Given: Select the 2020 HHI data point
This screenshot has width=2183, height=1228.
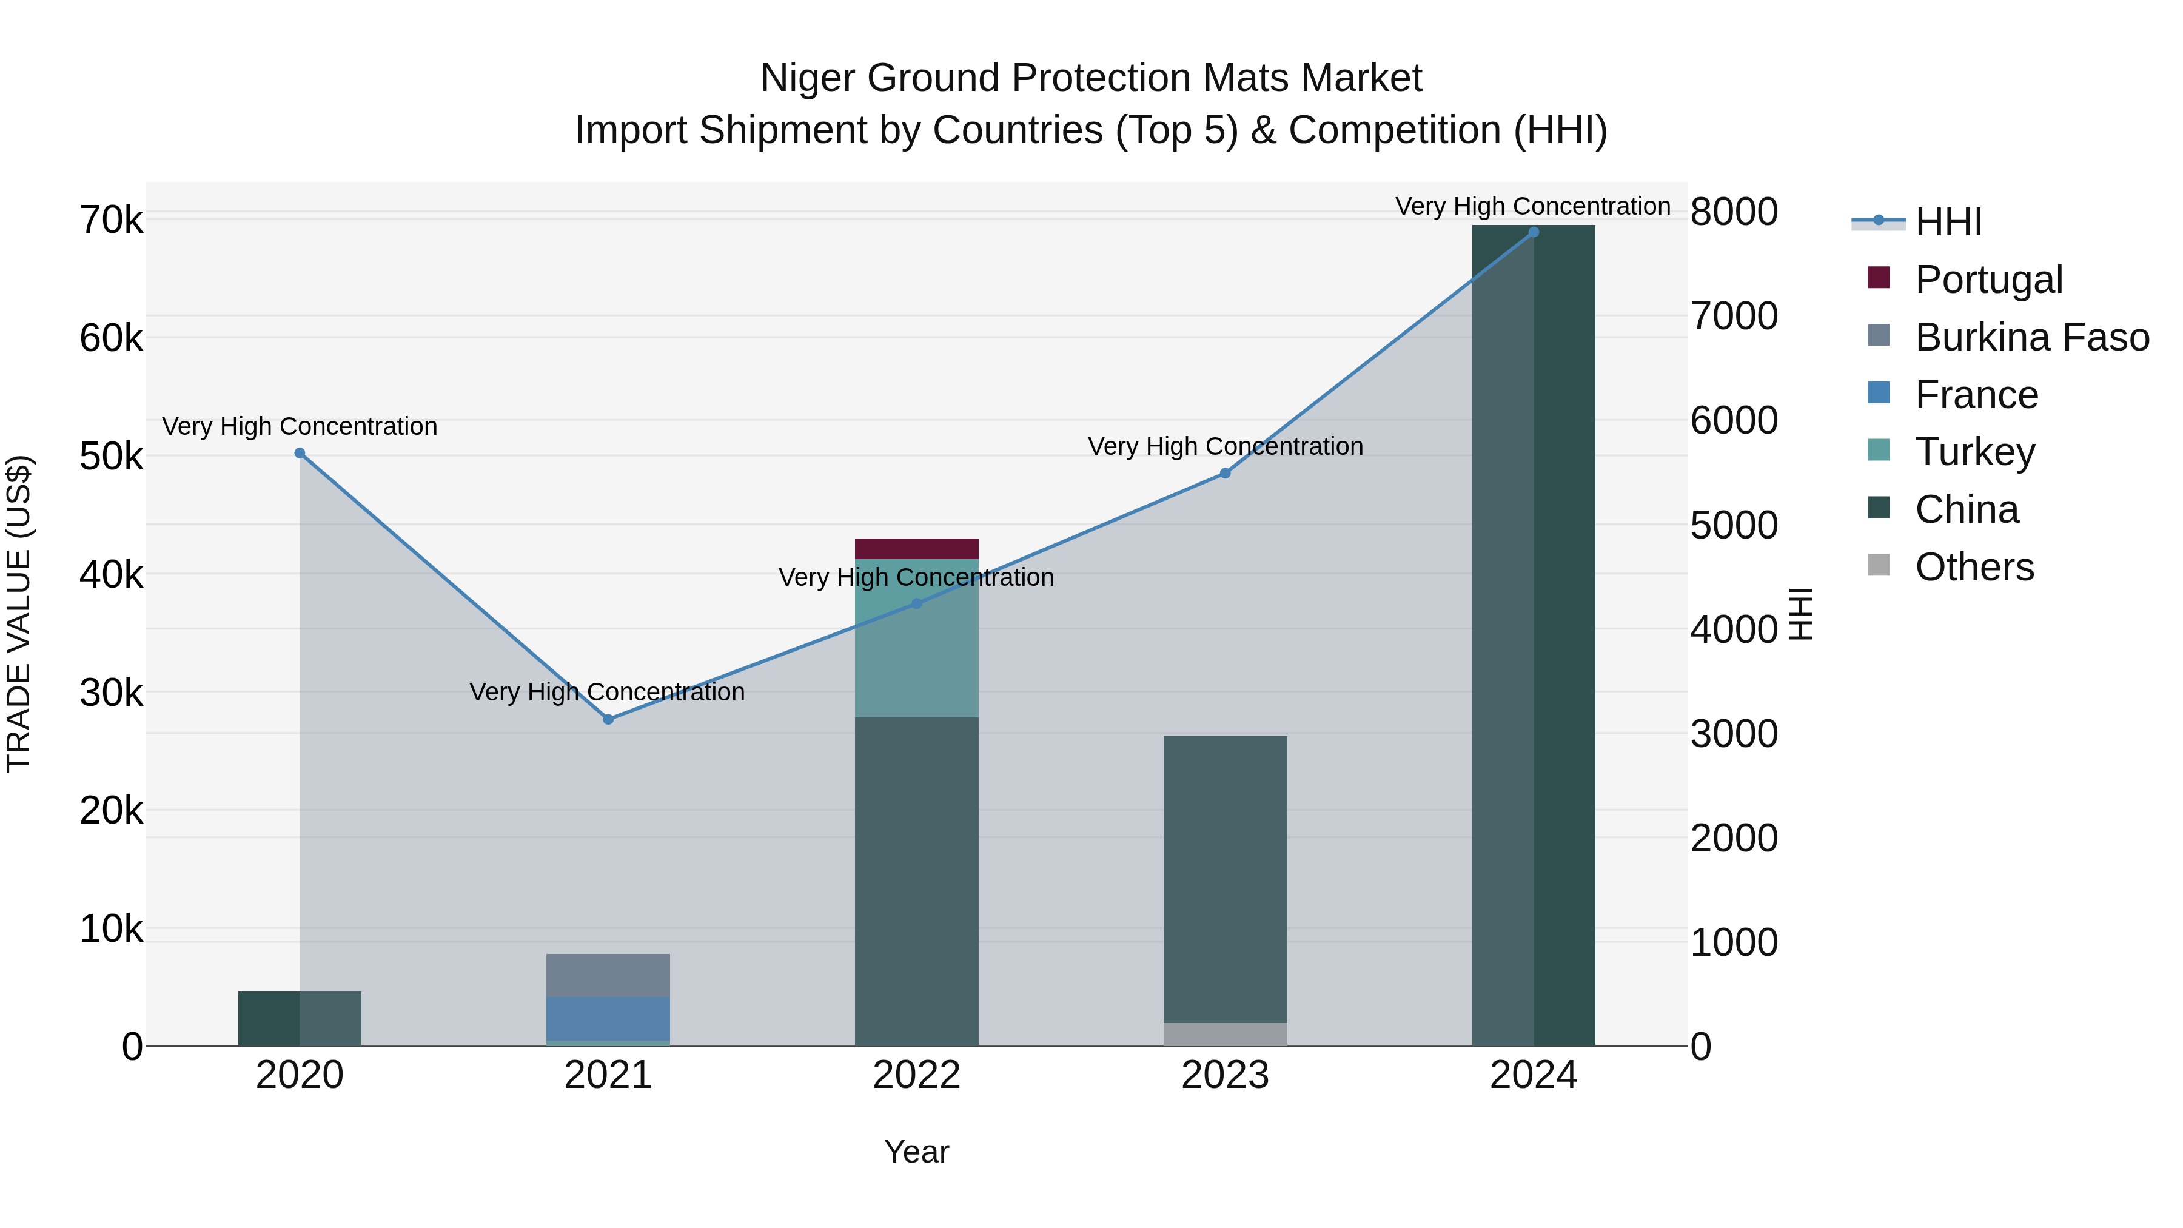Looking at the screenshot, I should point(300,454).
